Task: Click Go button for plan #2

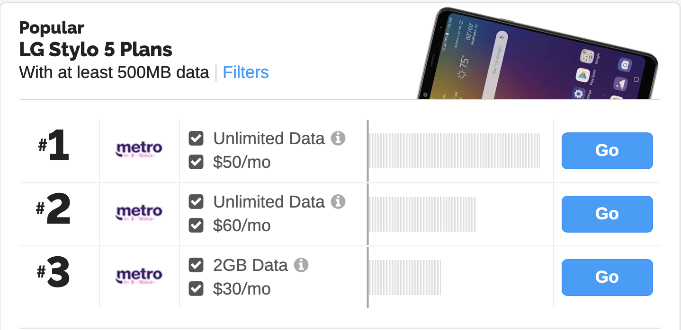Action: point(607,214)
